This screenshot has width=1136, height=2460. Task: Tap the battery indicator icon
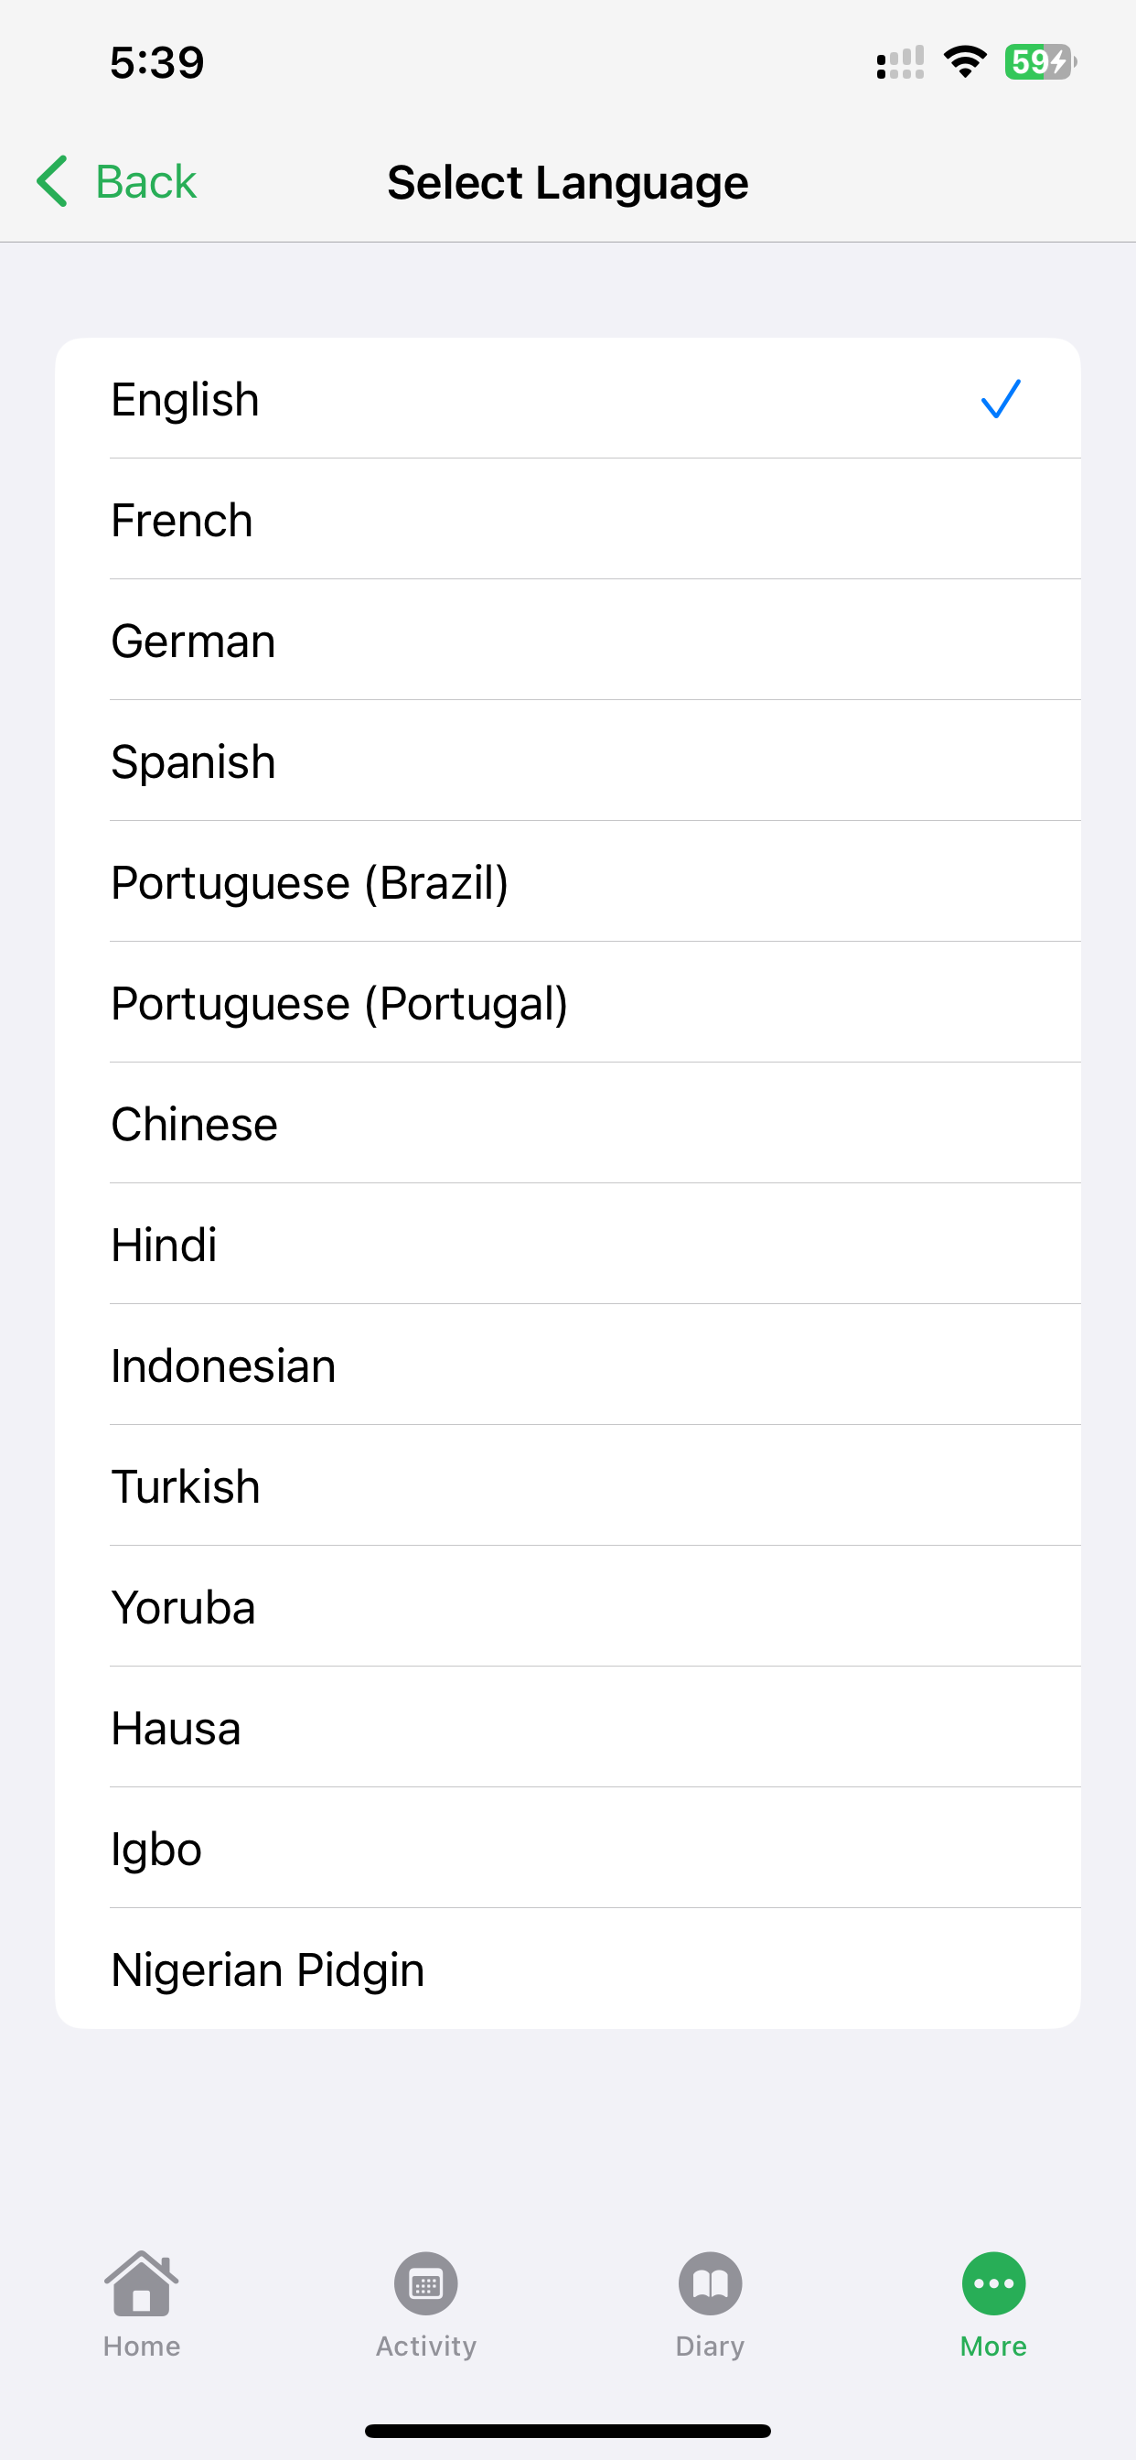(x=1039, y=62)
